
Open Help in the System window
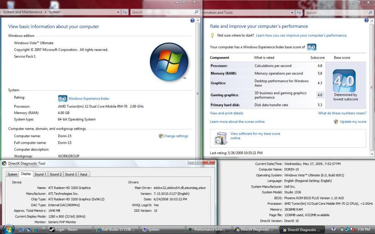coord(192,20)
